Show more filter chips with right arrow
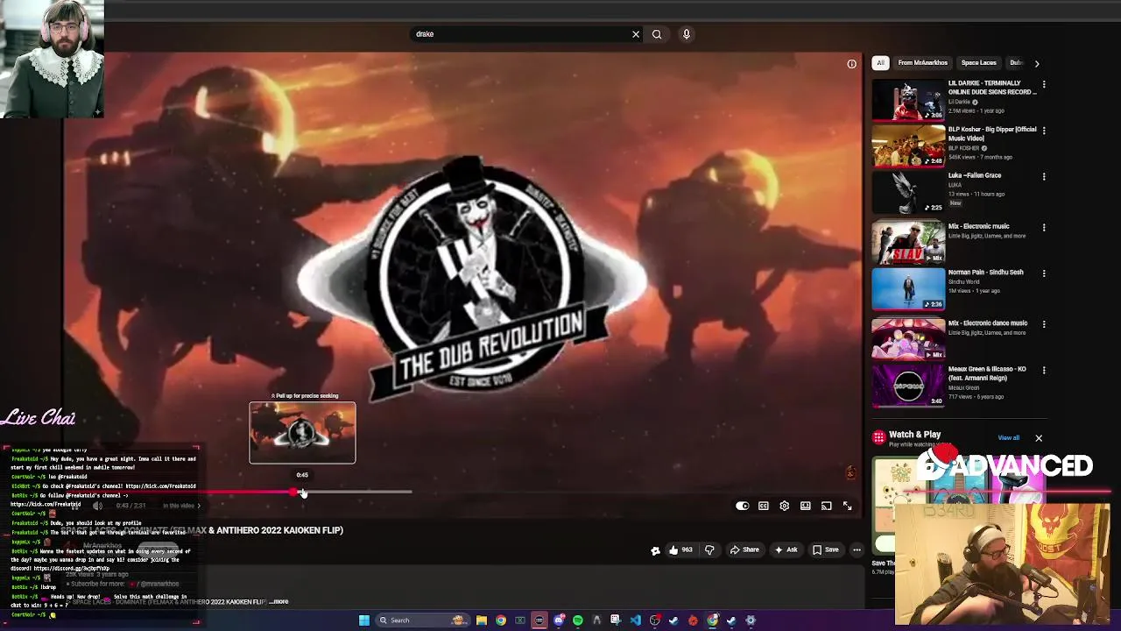The height and width of the screenshot is (631, 1121). [1037, 63]
